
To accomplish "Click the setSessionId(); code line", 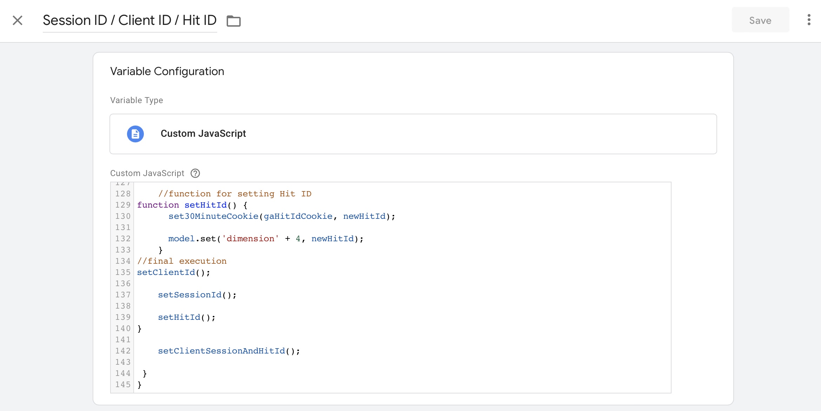I will (197, 295).
